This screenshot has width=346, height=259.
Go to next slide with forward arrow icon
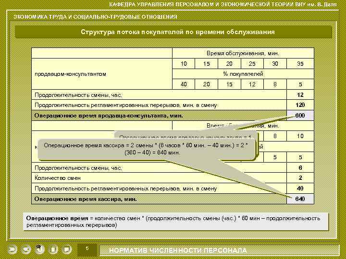click(12, 250)
